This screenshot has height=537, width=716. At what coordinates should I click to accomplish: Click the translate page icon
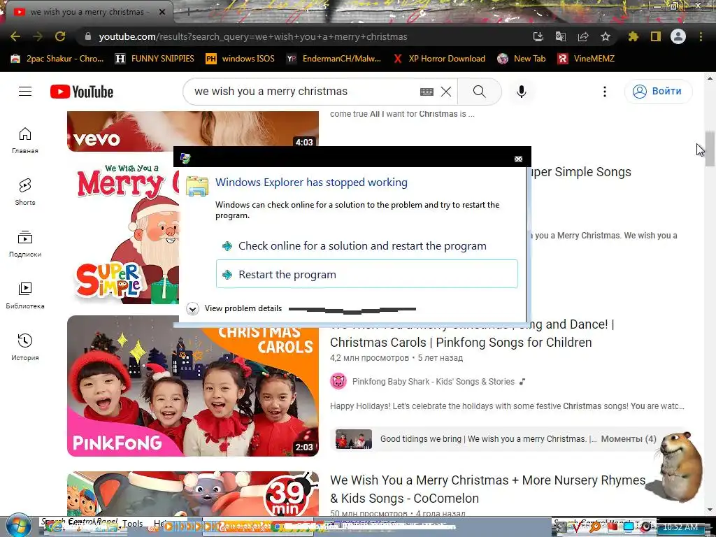point(561,36)
